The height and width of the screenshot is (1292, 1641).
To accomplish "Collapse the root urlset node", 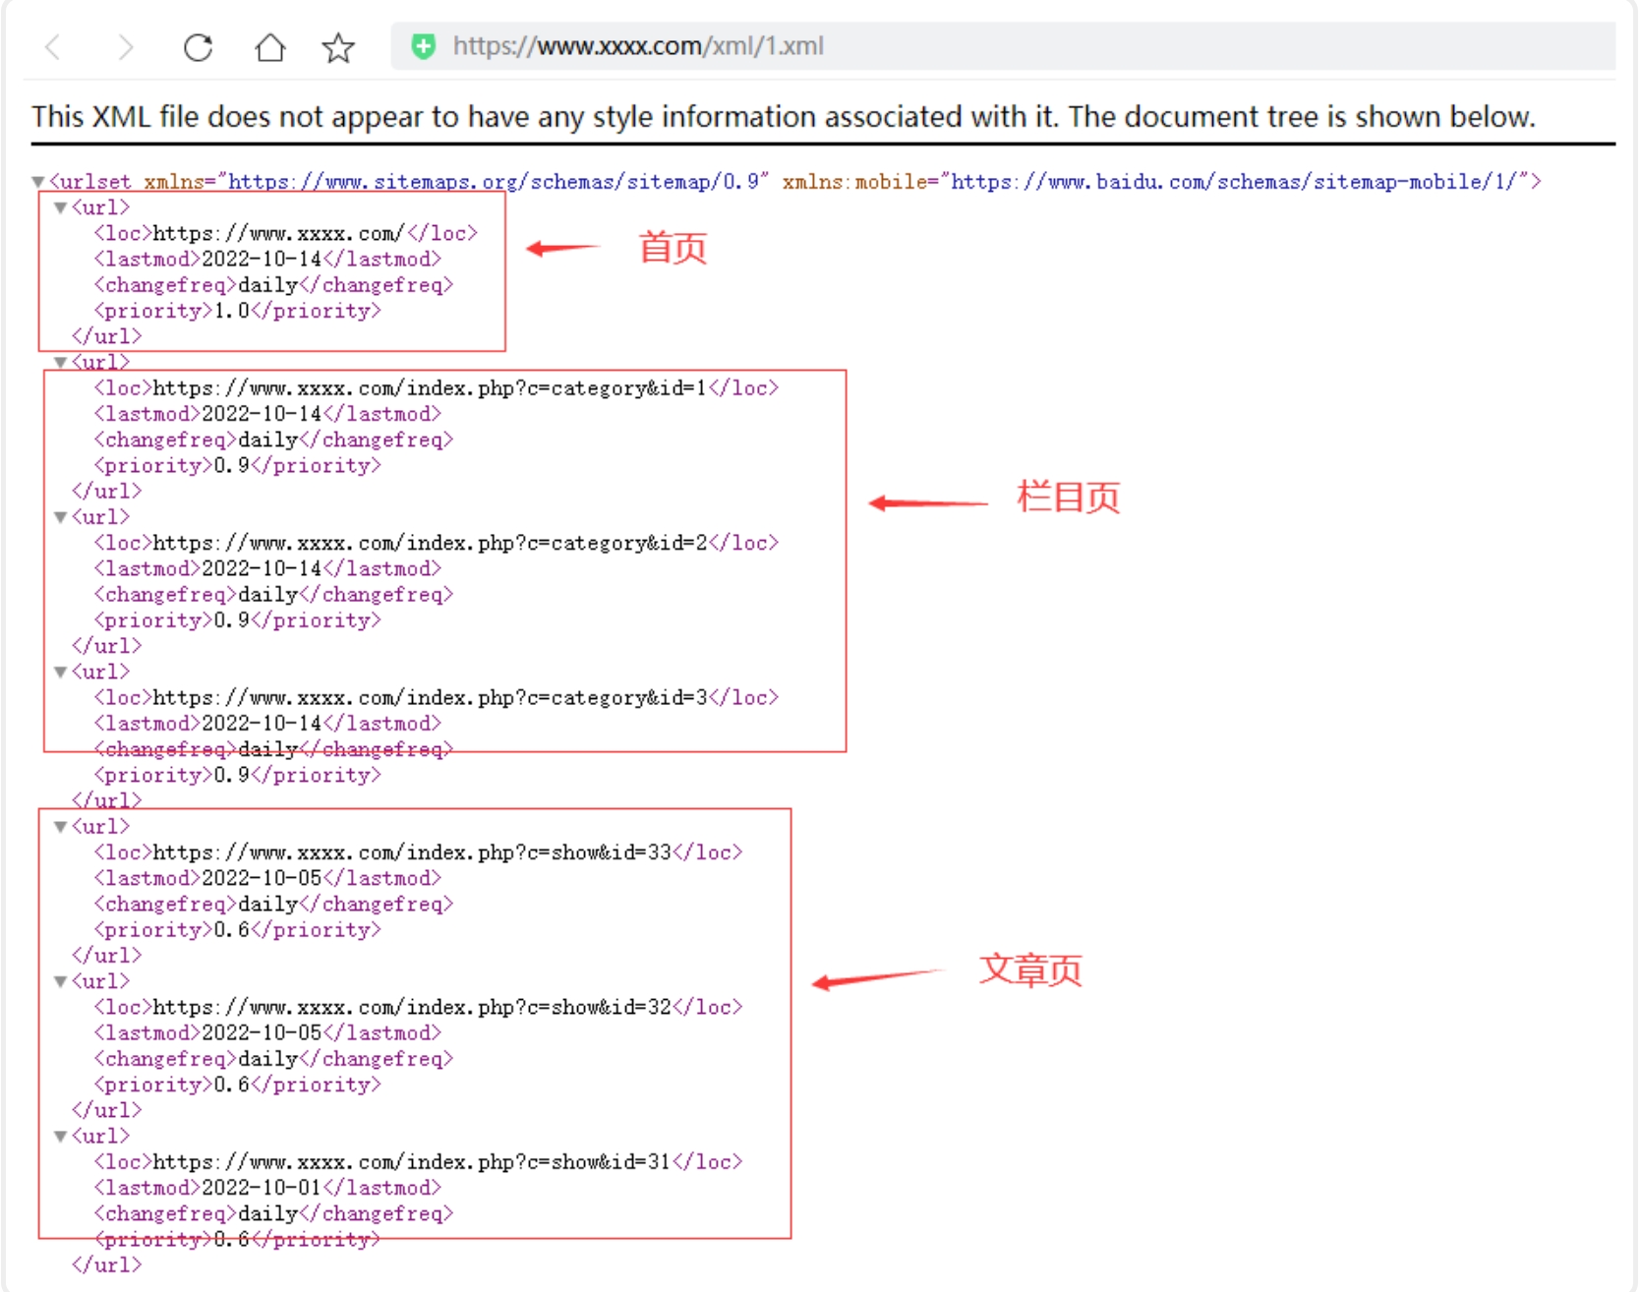I will tap(38, 182).
